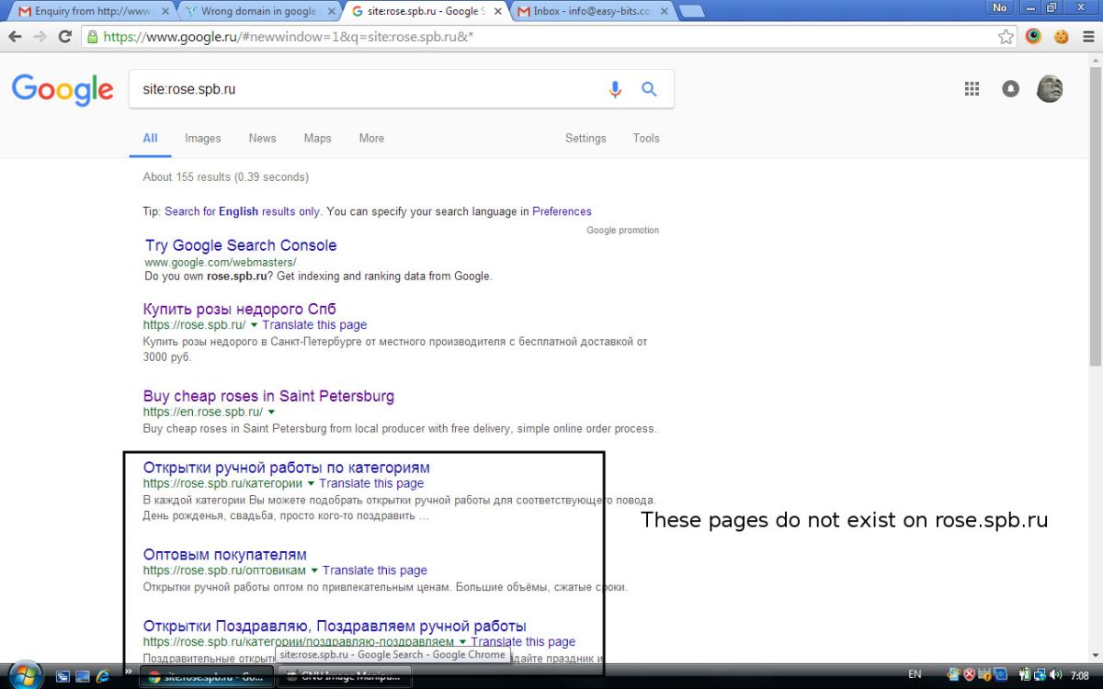Expand arrow next to rose.spb.ru/оптовикам URL
The width and height of the screenshot is (1103, 689).
coord(314,570)
